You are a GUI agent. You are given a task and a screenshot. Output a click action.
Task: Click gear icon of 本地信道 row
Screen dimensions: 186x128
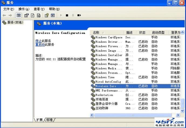pos(93,99)
